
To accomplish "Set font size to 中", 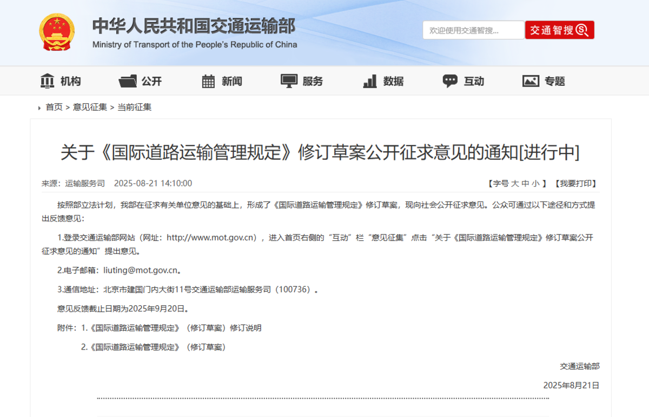I will tap(525, 184).
